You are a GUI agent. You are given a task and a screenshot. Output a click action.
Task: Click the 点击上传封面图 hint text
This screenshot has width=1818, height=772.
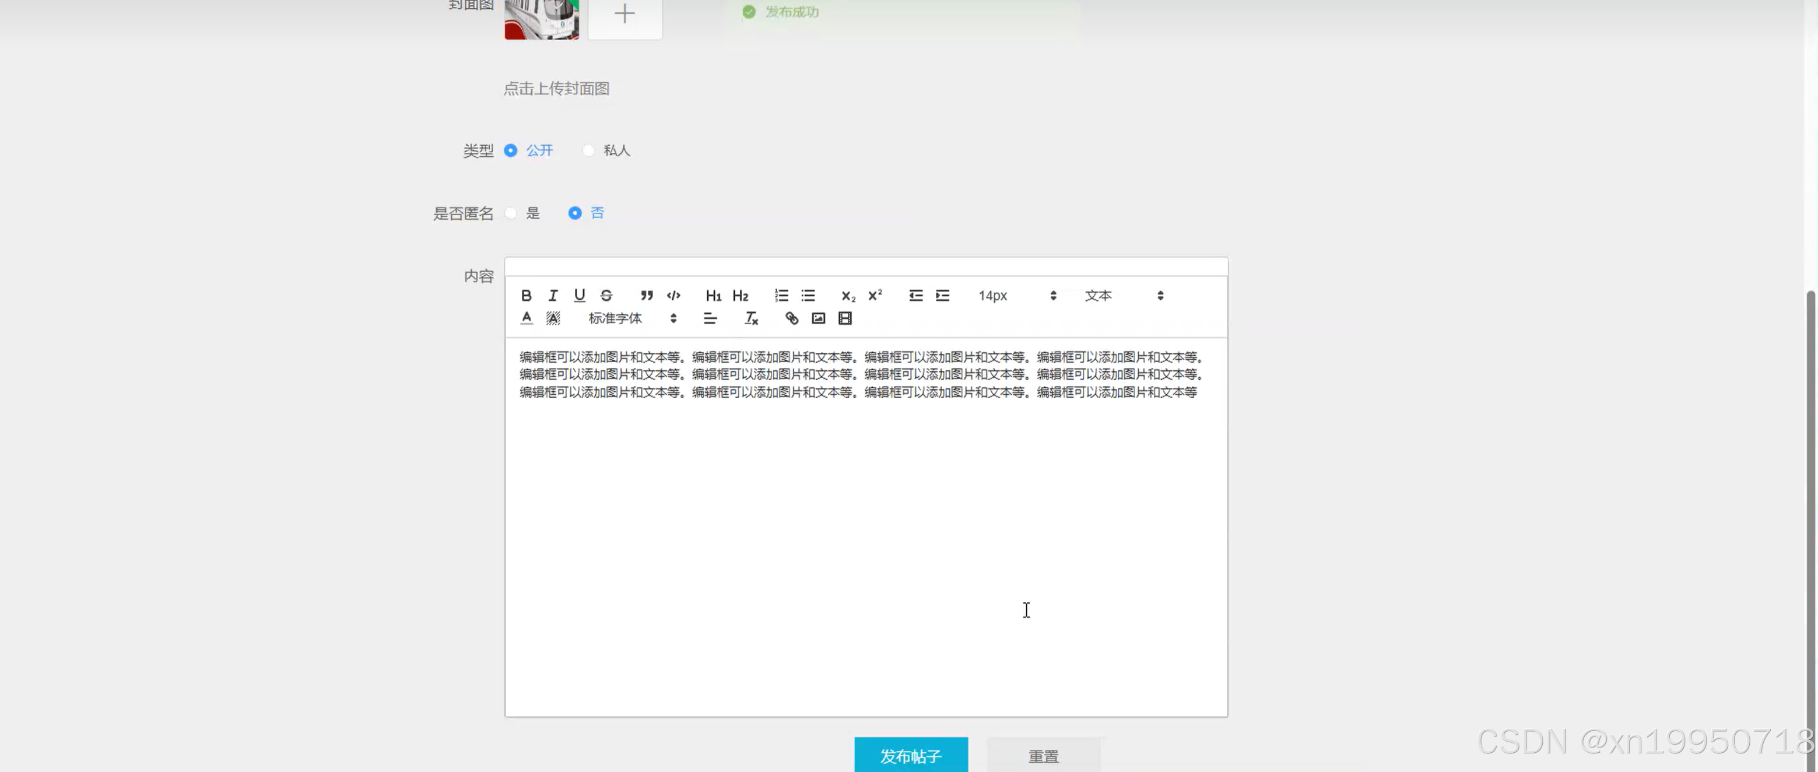[556, 89]
